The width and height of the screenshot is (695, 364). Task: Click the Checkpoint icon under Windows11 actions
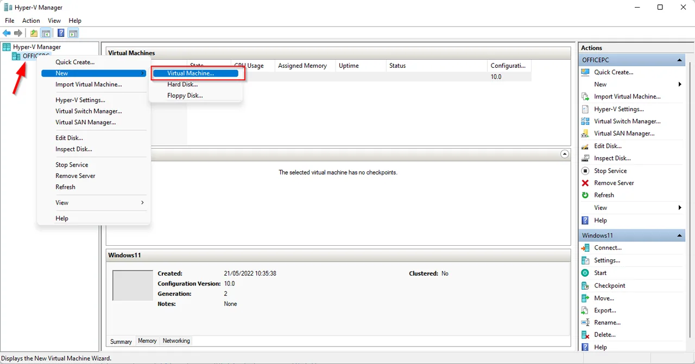[585, 285]
